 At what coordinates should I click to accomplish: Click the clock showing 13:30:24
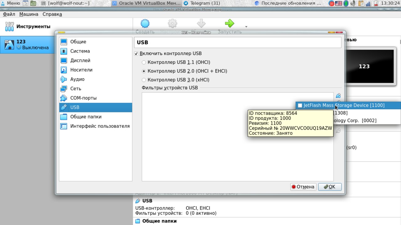pyautogui.click(x=390, y=3)
